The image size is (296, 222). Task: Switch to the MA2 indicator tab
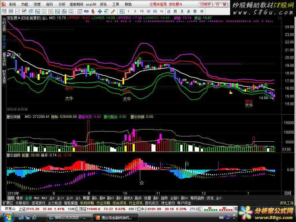coord(37,198)
